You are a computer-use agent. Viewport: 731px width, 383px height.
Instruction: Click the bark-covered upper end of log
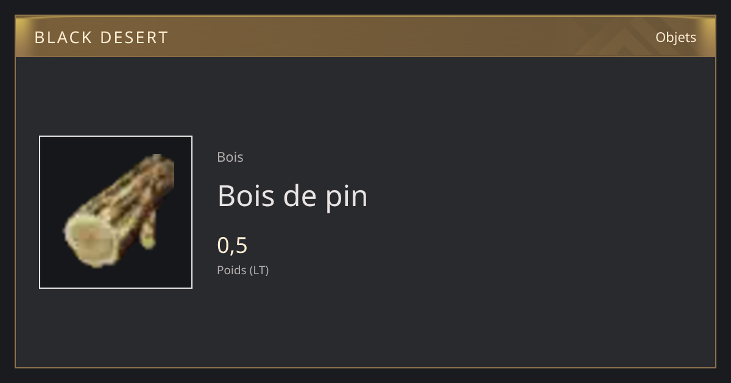pos(157,173)
